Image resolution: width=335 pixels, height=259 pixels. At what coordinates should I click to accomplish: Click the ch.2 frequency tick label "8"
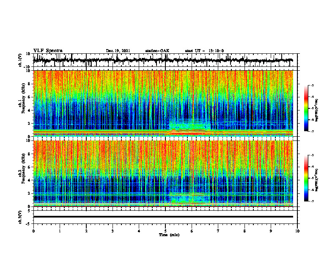(x=29, y=154)
